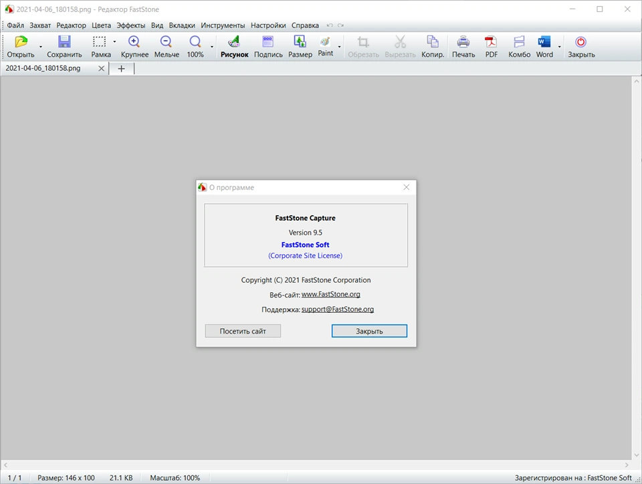
Task: Export the image to PDF
Action: click(x=491, y=47)
